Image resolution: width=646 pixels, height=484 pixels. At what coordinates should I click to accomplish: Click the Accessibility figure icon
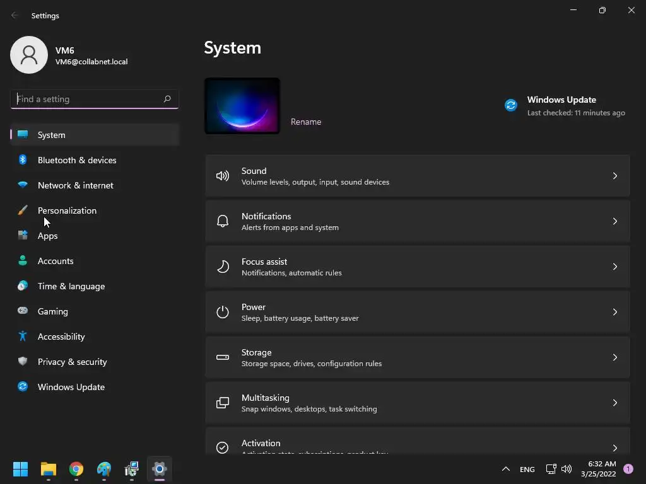(23, 337)
